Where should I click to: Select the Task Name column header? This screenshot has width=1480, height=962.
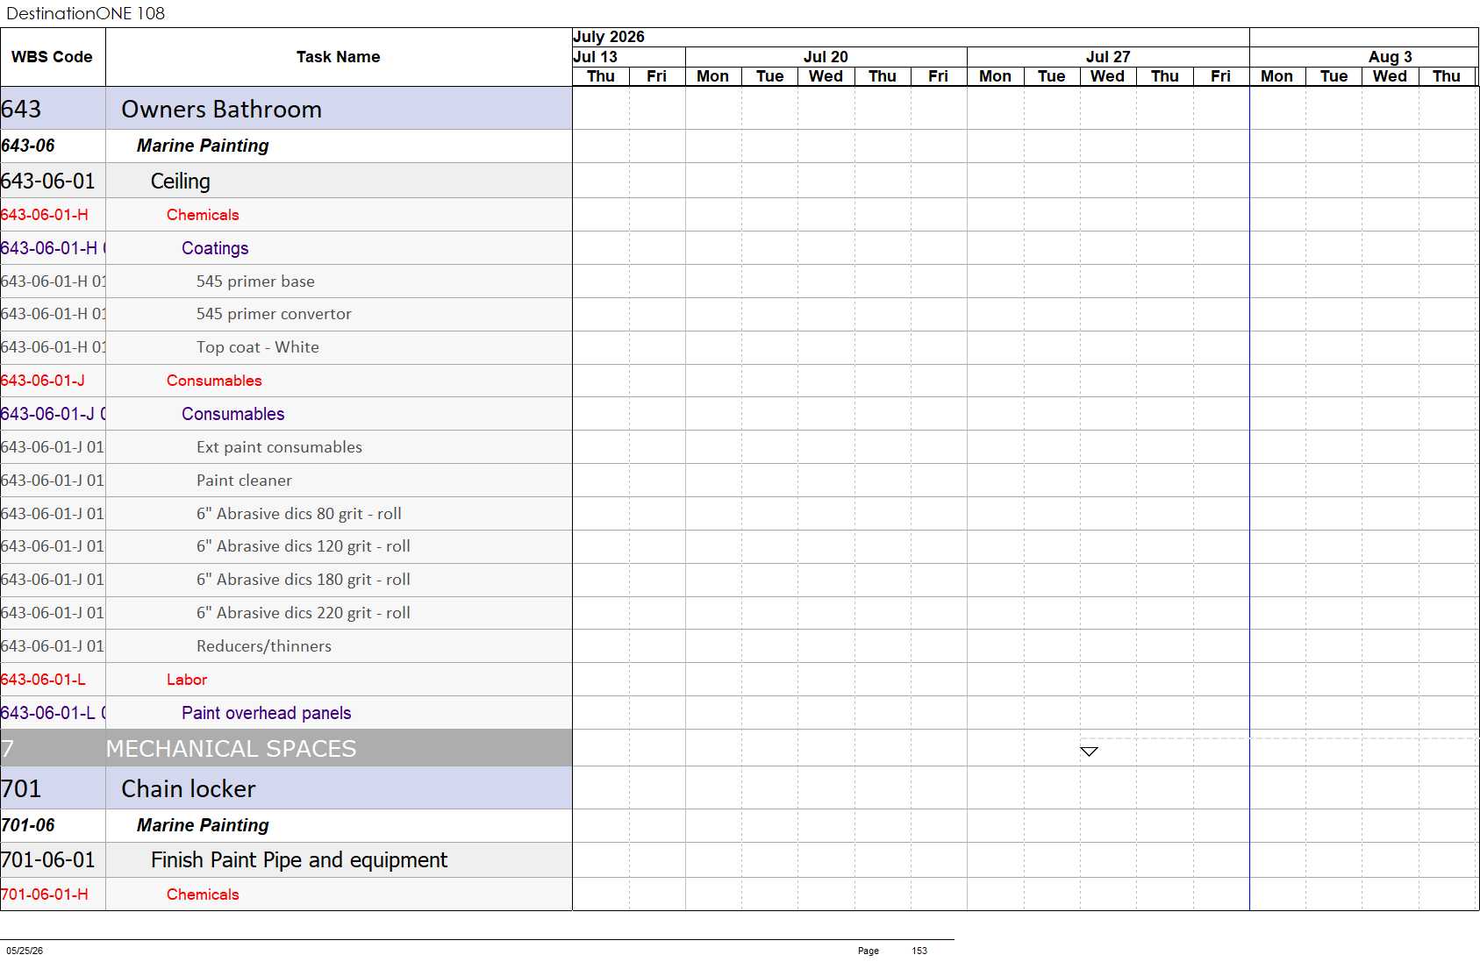tap(339, 57)
